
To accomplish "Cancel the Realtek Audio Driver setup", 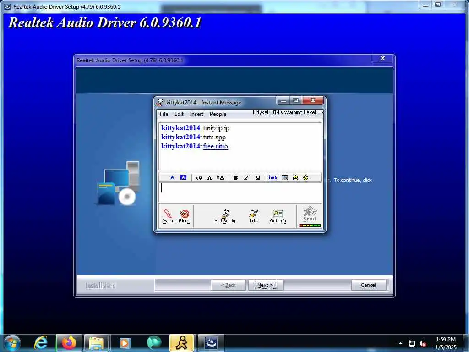I will 368,285.
